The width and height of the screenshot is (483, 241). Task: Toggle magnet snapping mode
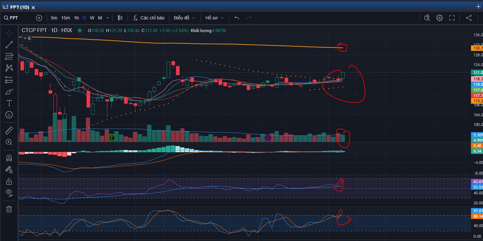tap(9, 158)
